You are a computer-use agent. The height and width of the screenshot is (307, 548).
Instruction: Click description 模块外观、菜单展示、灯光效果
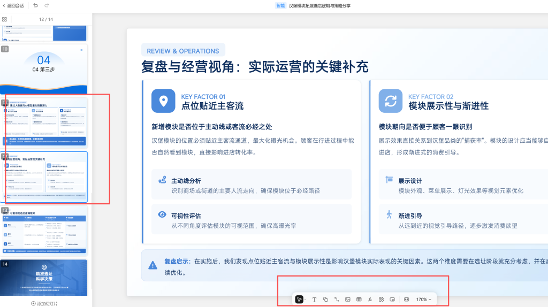(461, 191)
